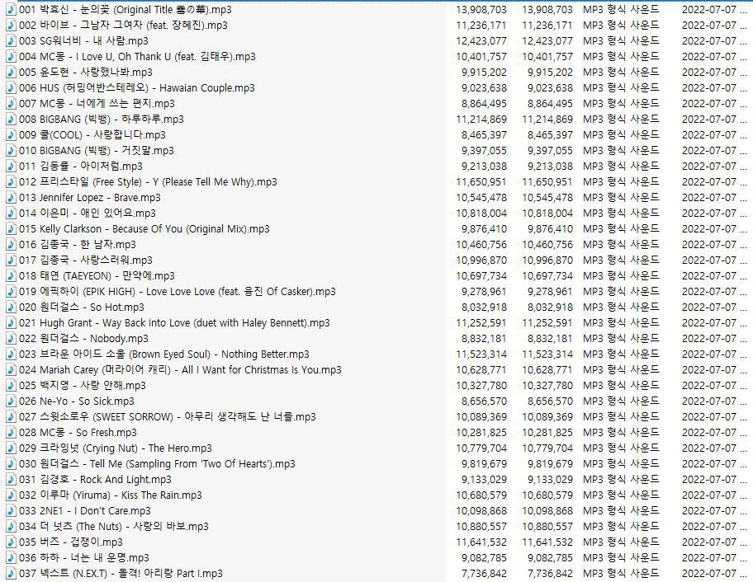Click the music note icon for 013 Jennifer Lopez
Viewport: 753px width, 582px height.
click(x=11, y=198)
